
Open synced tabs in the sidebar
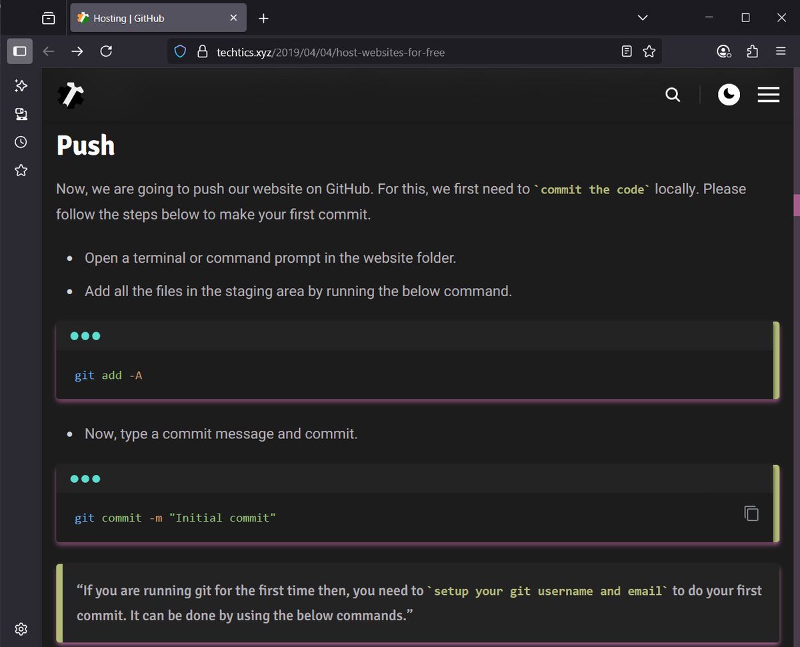(21, 114)
